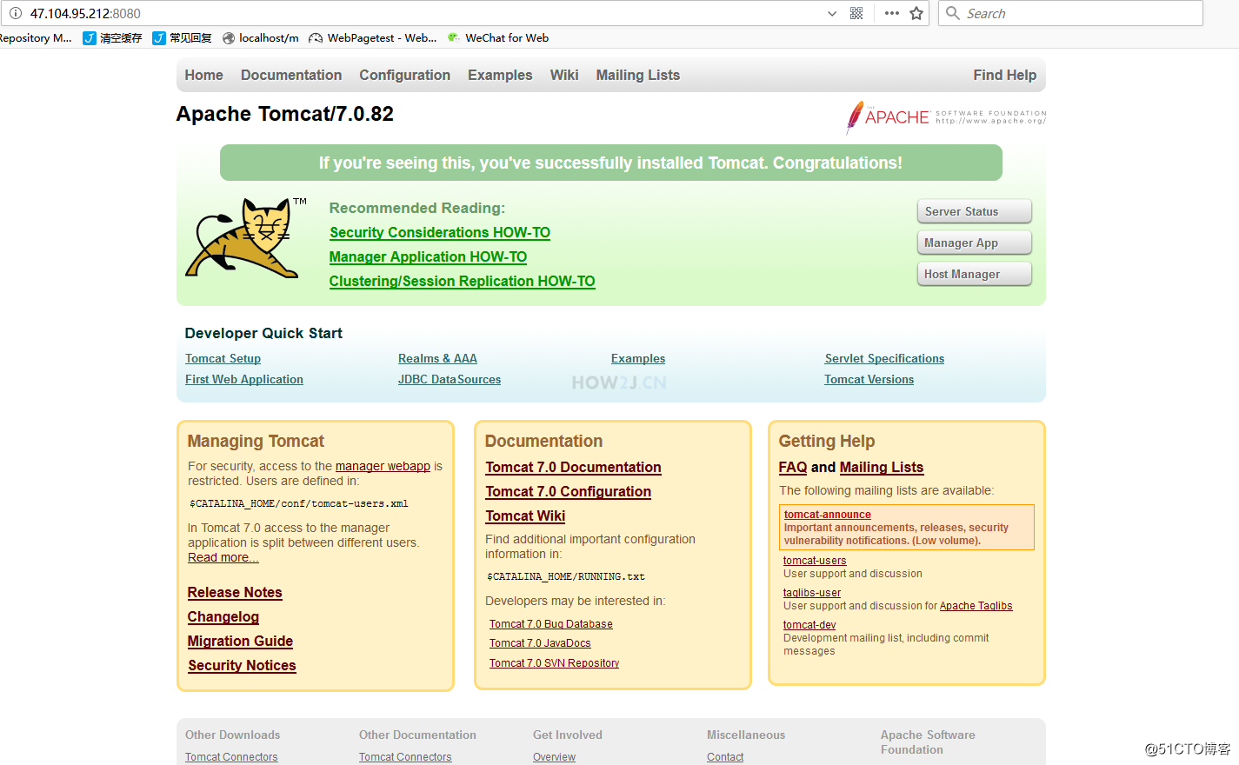Open the WebPagetest bookmark
This screenshot has height=765, width=1239.
(x=373, y=37)
